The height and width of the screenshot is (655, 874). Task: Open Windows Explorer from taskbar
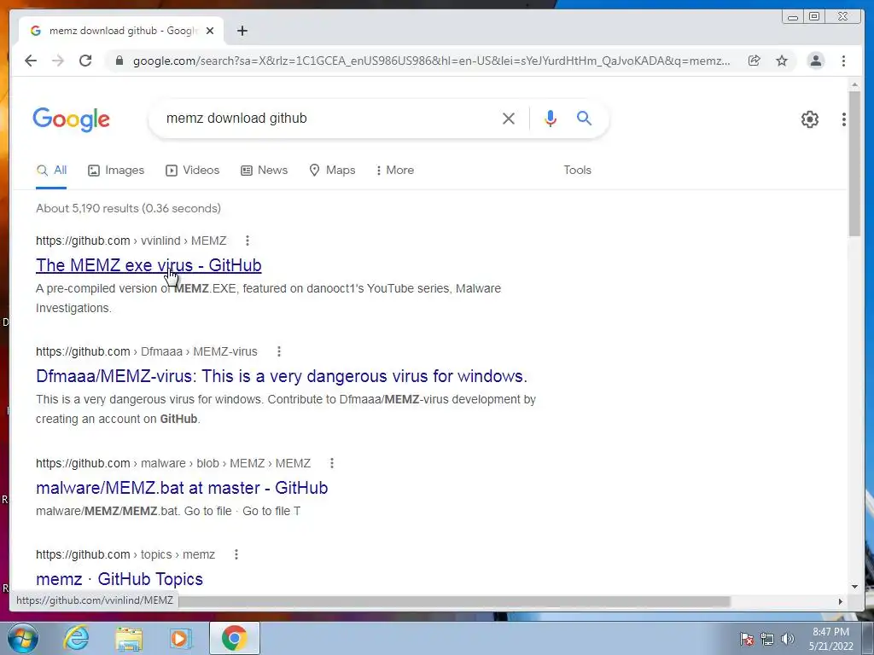pyautogui.click(x=129, y=638)
